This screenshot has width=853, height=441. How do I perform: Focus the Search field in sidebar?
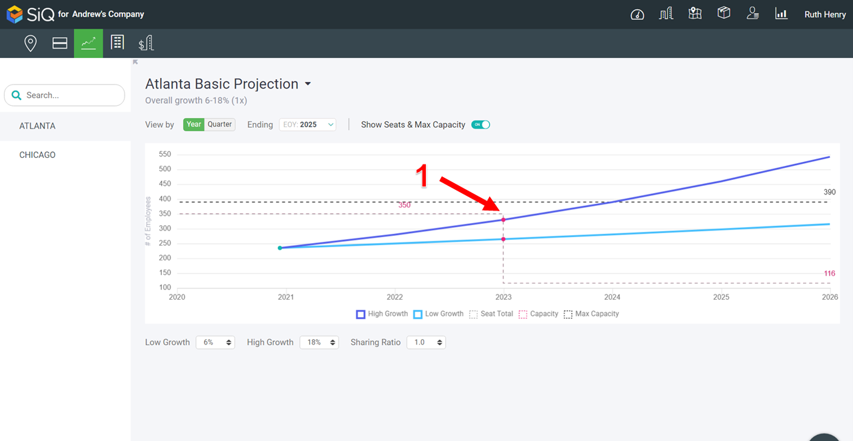[x=65, y=95]
